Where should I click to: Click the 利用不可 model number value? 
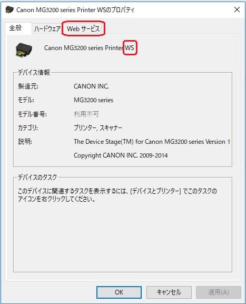click(86, 114)
